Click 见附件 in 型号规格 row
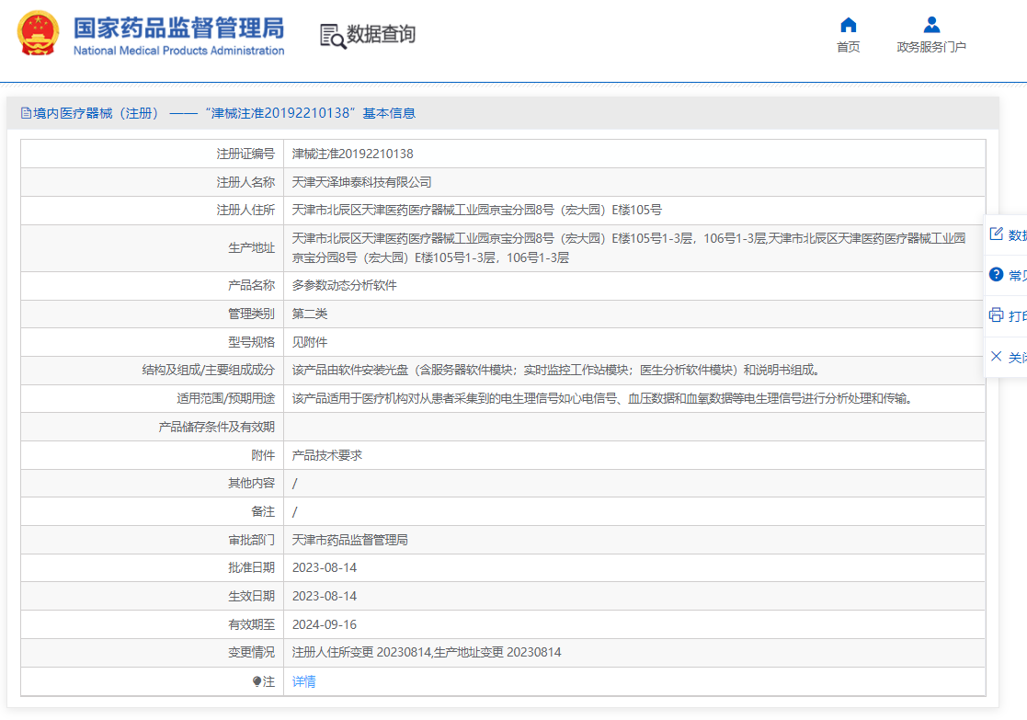This screenshot has height=720, width=1027. tap(309, 342)
